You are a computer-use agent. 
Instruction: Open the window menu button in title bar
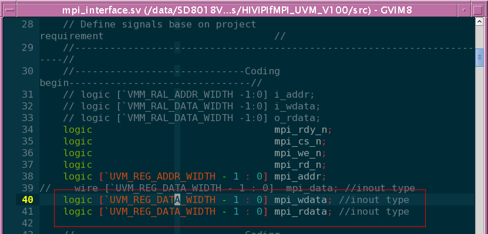click(8, 10)
